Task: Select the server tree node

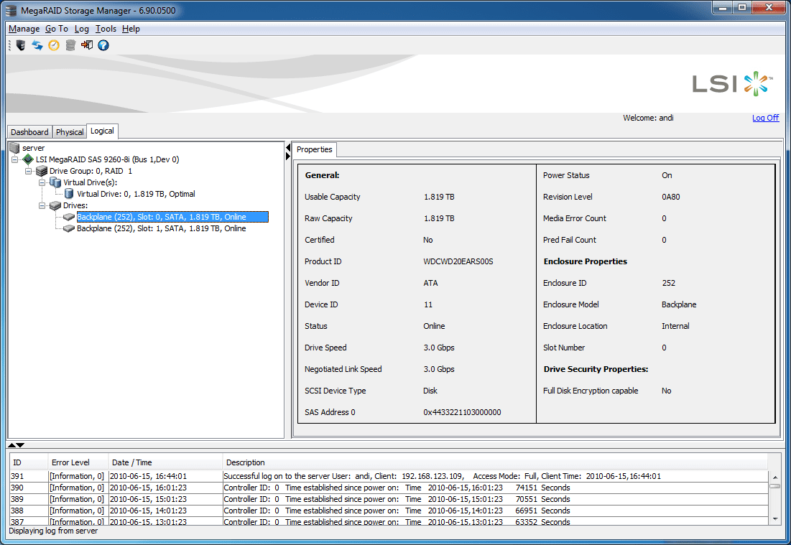Action: (x=33, y=148)
